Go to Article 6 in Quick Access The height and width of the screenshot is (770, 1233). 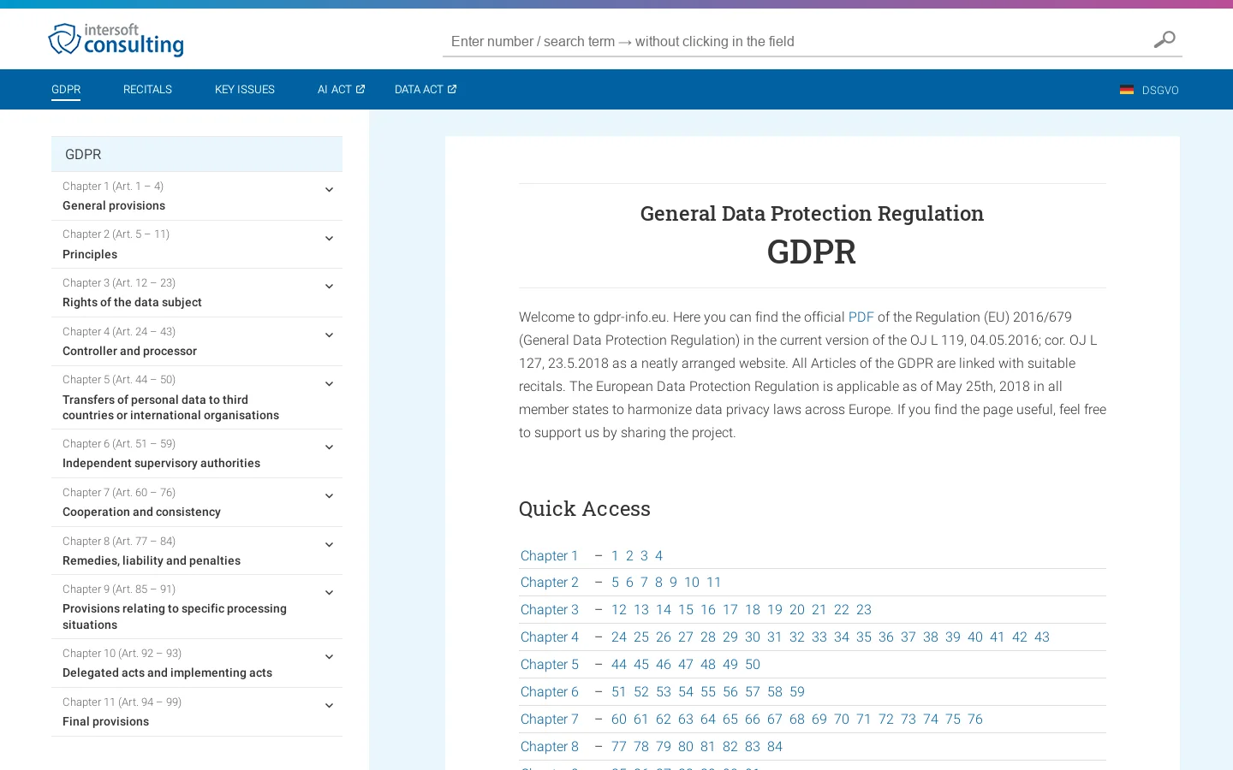tap(629, 582)
